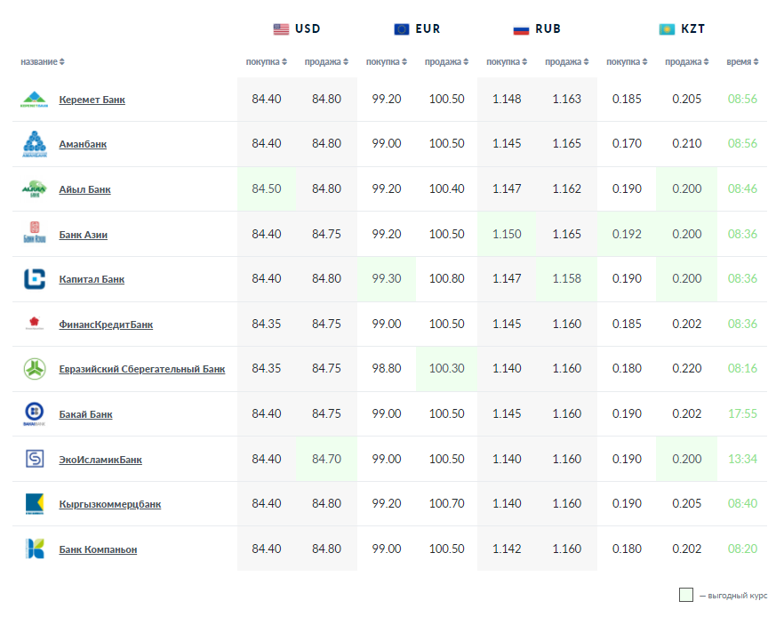Click the KZT flag currency header
The image size is (784, 617).
tap(681, 29)
